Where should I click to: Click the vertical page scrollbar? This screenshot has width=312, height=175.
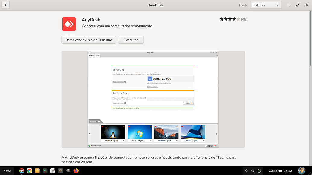310,38
